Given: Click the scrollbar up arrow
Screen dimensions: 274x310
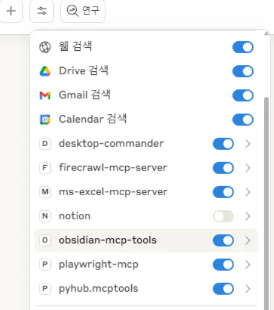Looking at the screenshot, I should point(266,33).
